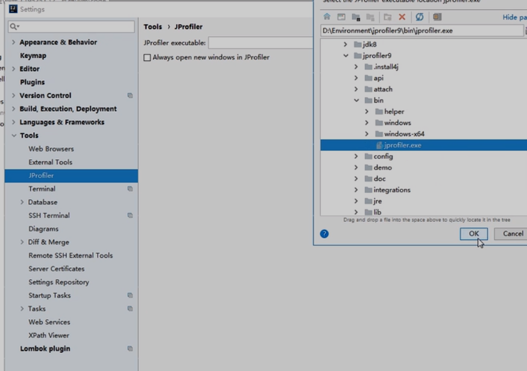Click the copy icon beside Version Control
Viewport: 527px width, 371px height.
tap(130, 95)
